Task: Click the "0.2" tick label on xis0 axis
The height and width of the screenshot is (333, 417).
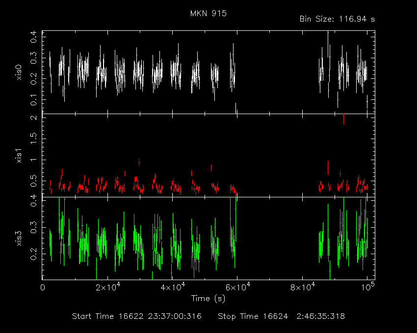Action: click(x=33, y=79)
